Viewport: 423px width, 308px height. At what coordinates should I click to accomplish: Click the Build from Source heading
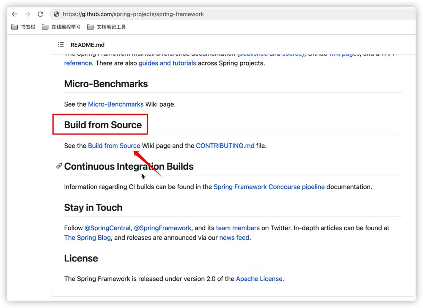(x=103, y=125)
